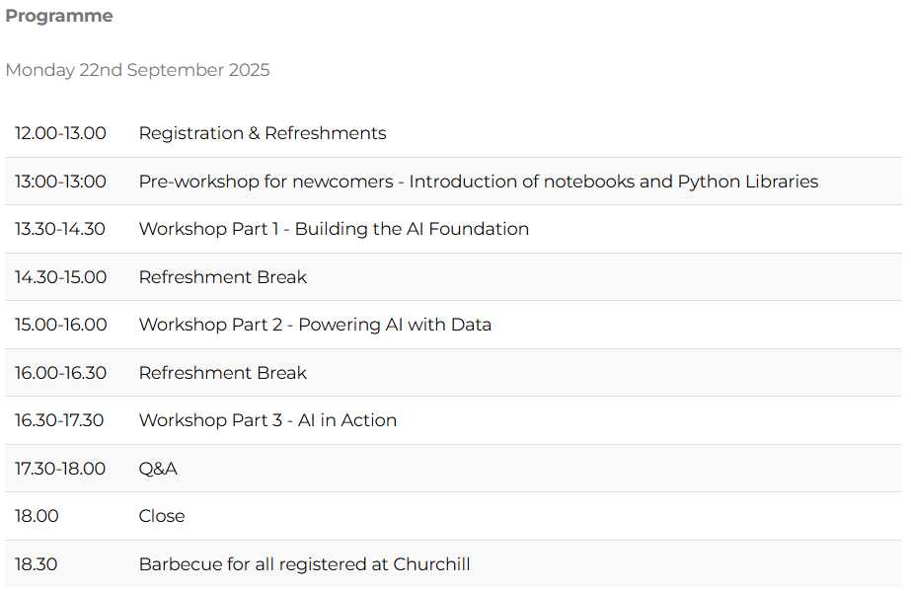Click the 14.30-15.00 time cell
This screenshot has width=911, height=591.
[x=60, y=277]
